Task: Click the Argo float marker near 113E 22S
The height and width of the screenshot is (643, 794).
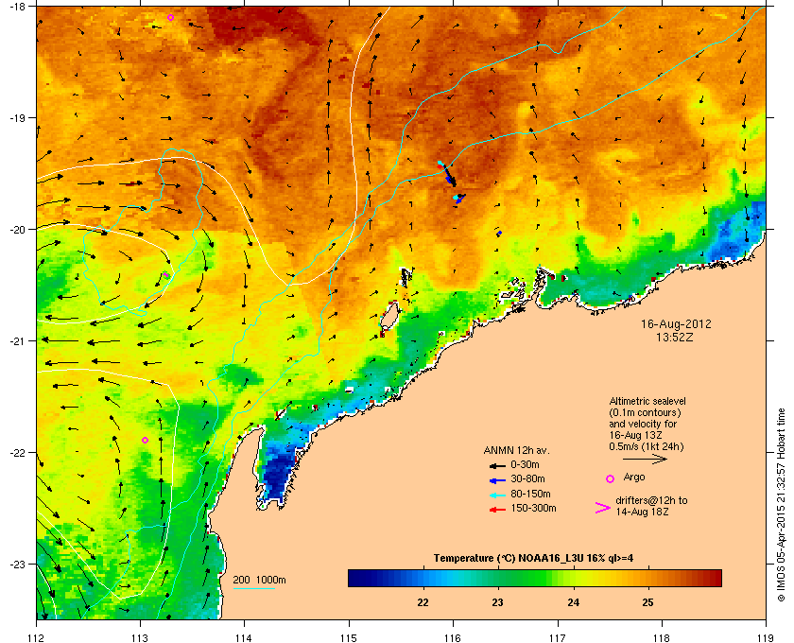Action: [x=146, y=441]
